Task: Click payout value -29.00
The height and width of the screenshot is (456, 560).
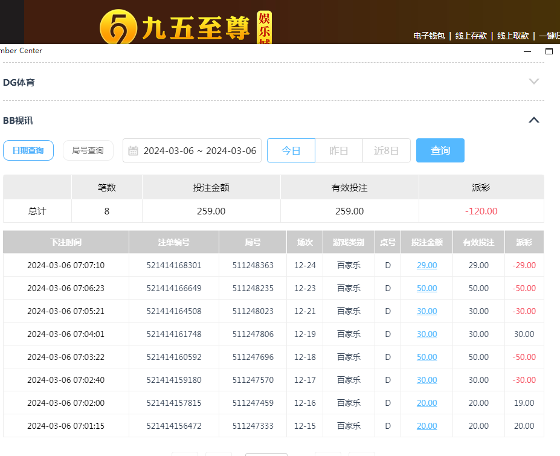Action: (x=524, y=265)
